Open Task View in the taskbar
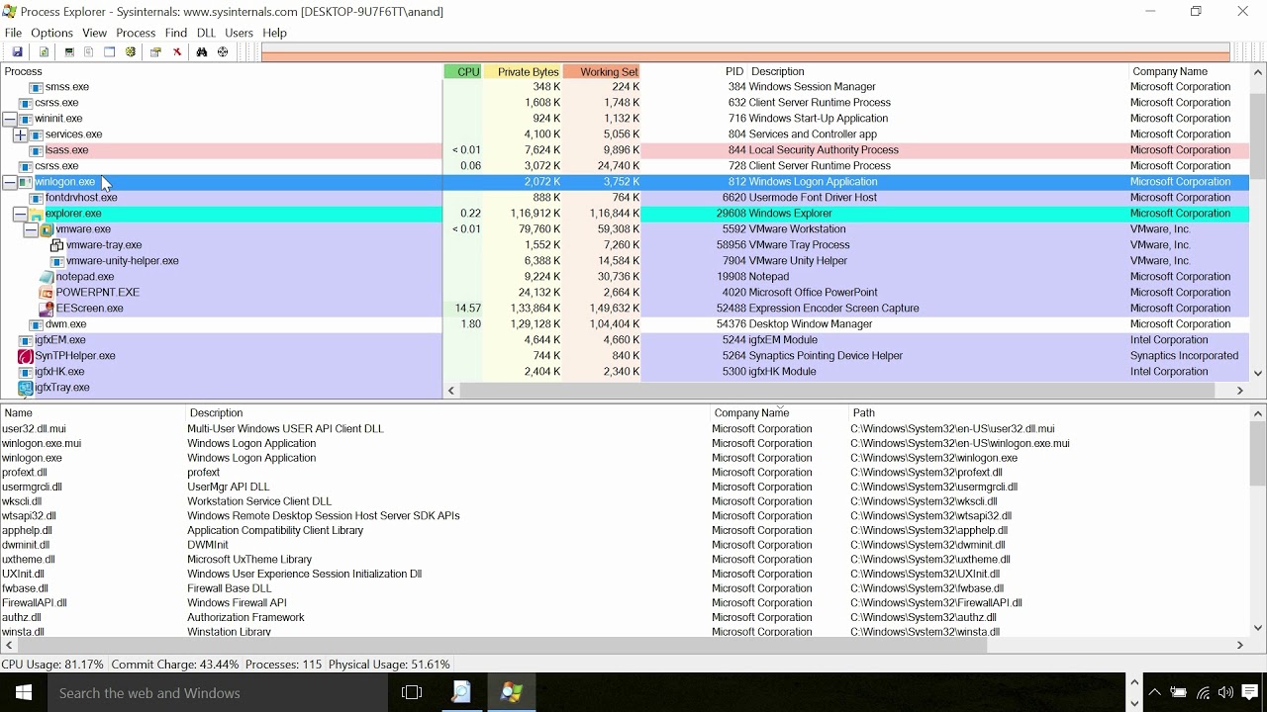Viewport: 1267px width, 712px height. pos(412,693)
